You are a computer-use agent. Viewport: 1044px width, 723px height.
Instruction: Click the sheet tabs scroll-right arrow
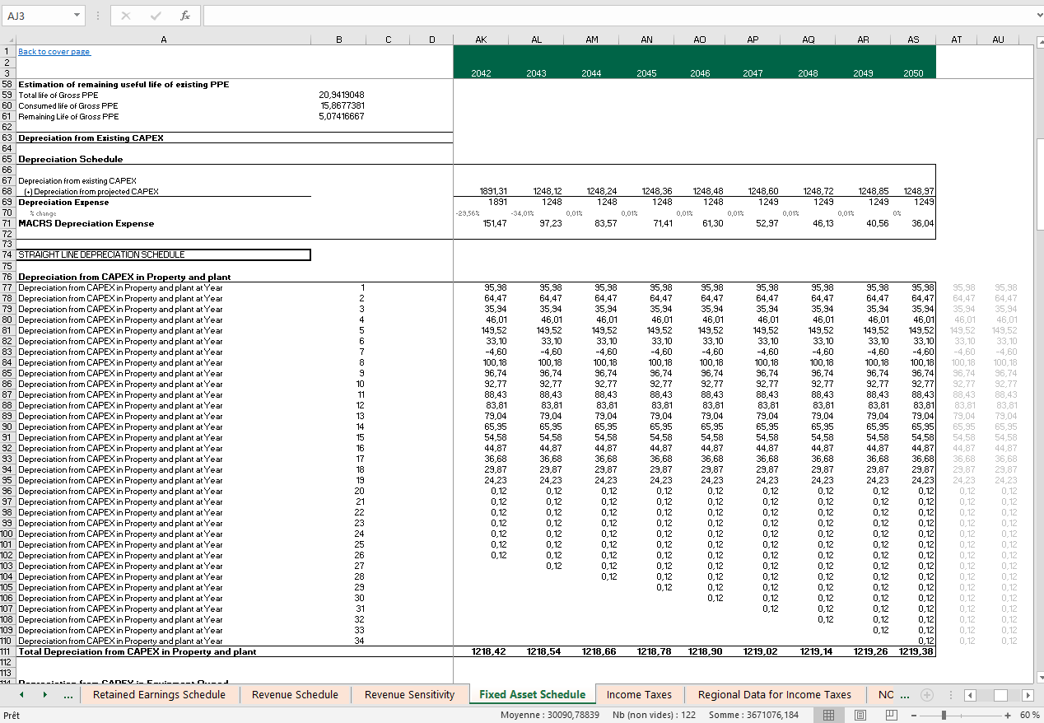[x=44, y=695]
